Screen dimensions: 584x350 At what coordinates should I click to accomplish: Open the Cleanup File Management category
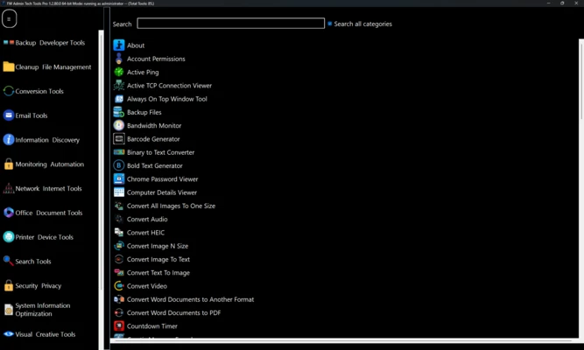tap(47, 67)
